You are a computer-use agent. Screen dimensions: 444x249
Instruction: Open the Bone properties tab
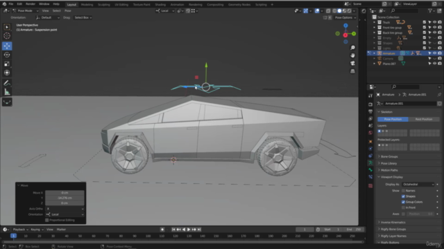point(370,170)
